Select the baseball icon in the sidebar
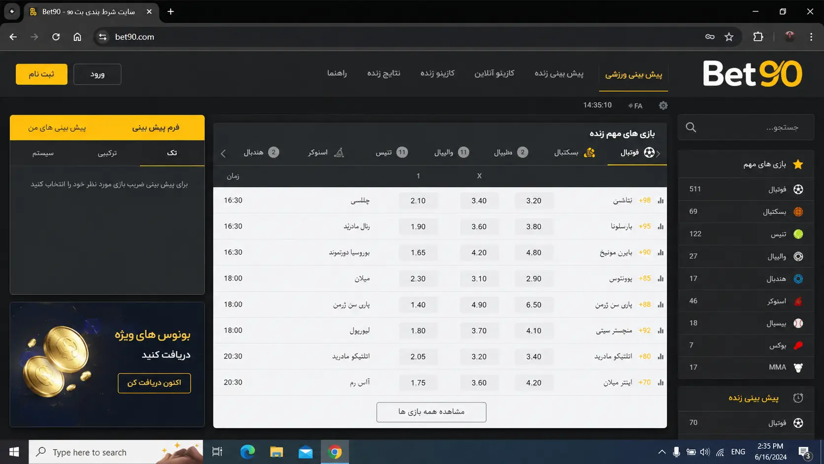 click(798, 323)
